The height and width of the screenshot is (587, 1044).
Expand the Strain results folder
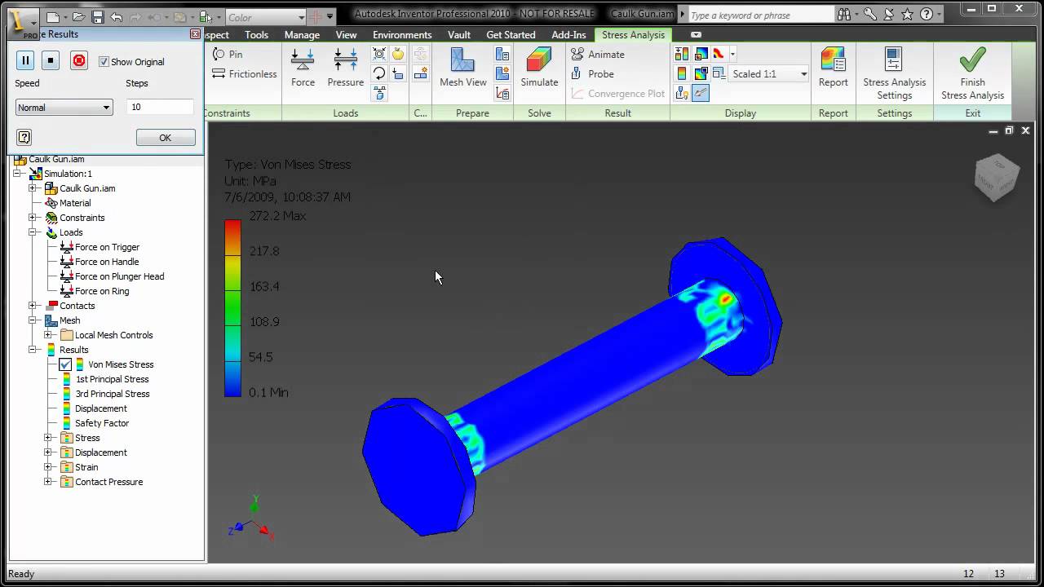[x=48, y=467]
